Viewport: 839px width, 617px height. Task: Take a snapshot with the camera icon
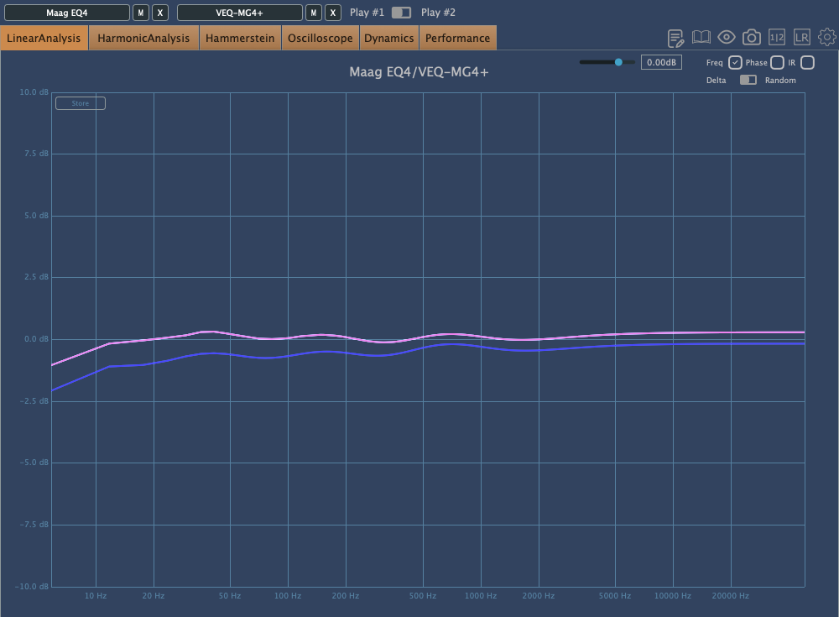(751, 37)
